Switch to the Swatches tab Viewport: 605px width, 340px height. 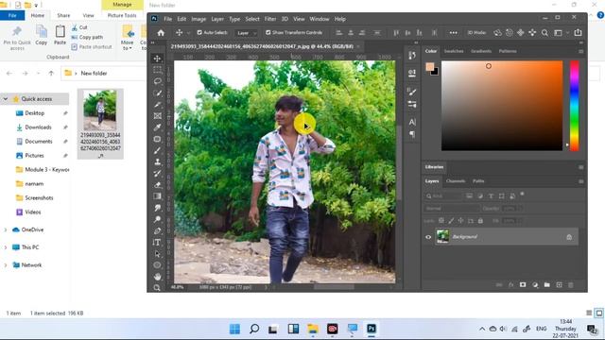[x=454, y=51]
